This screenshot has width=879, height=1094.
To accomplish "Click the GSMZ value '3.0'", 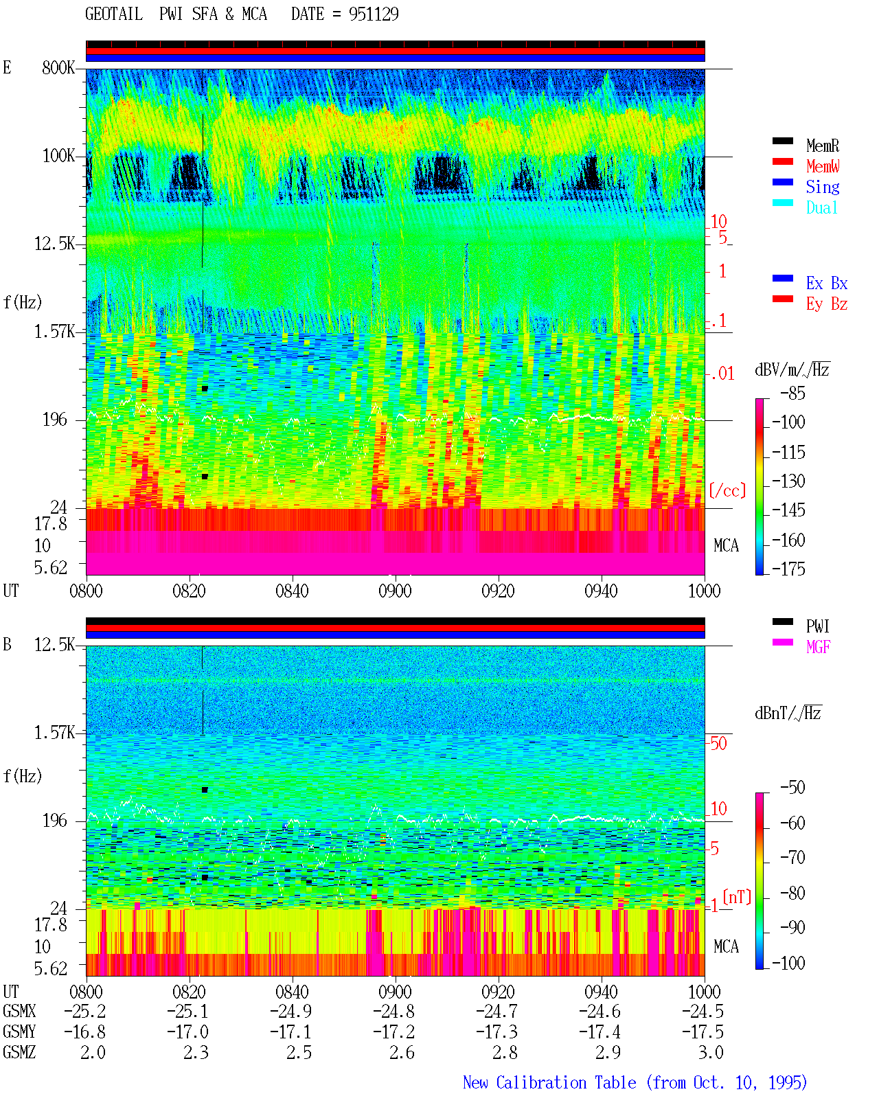I will (x=711, y=1053).
